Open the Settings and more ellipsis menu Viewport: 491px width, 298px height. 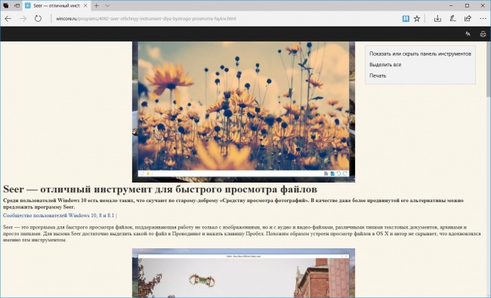click(483, 18)
